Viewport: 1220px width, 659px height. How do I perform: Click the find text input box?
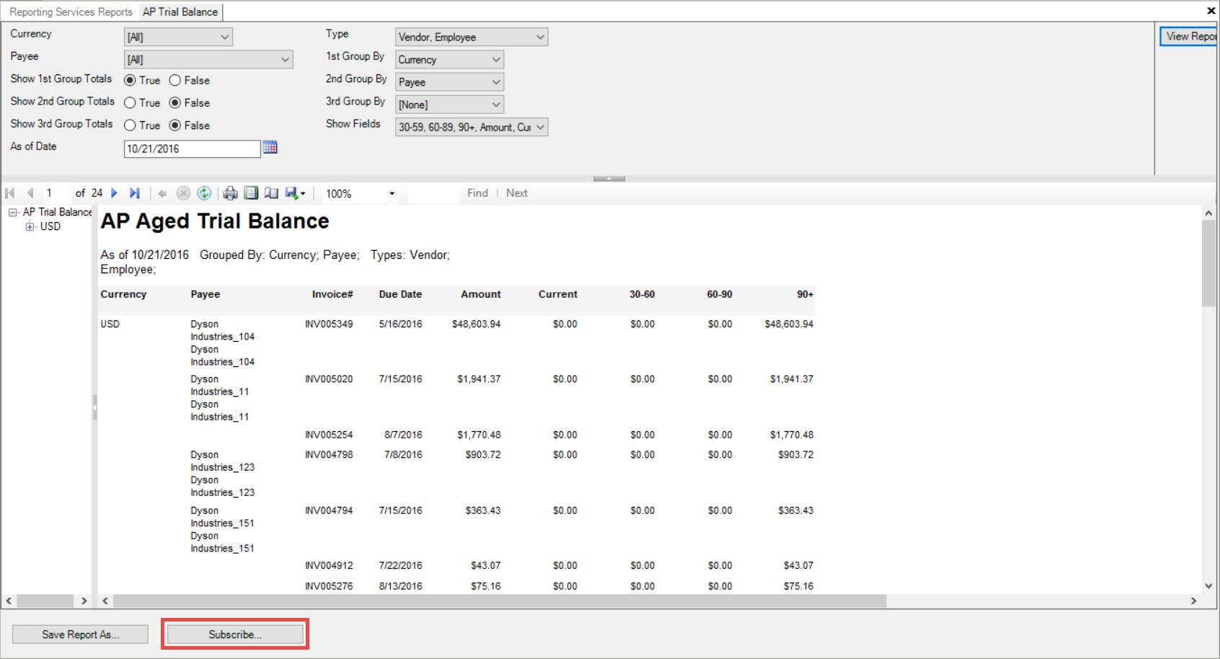click(x=433, y=193)
